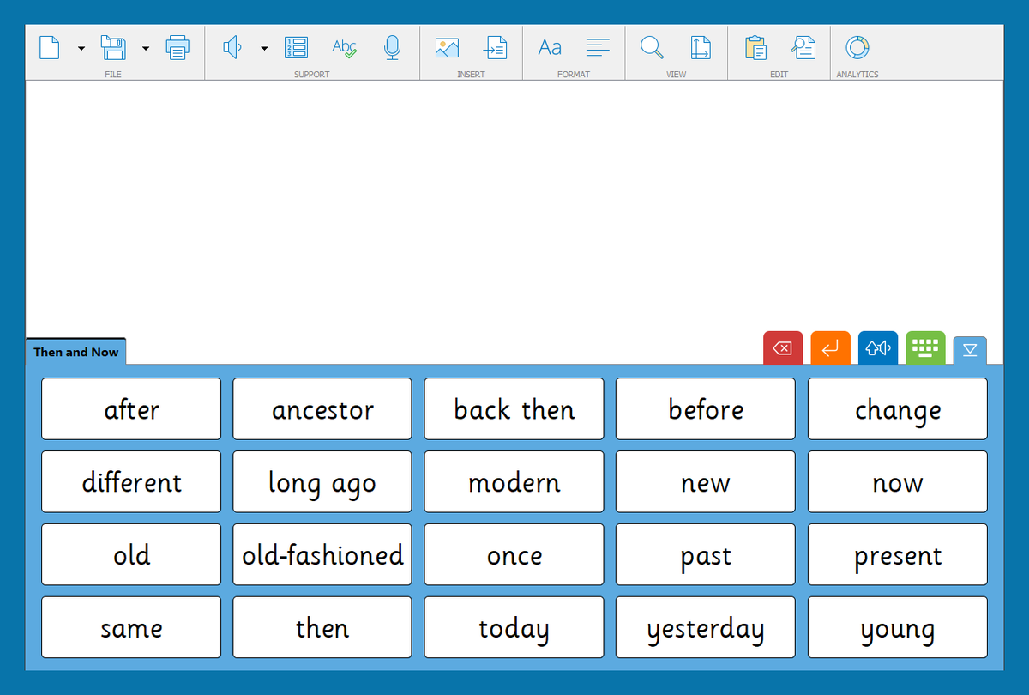
Task: Run the Abc spell check tool
Action: pos(345,47)
